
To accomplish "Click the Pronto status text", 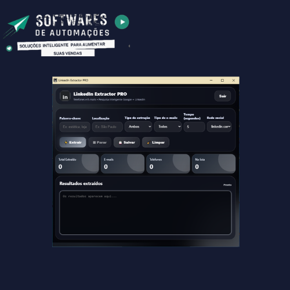I will 227,185.
